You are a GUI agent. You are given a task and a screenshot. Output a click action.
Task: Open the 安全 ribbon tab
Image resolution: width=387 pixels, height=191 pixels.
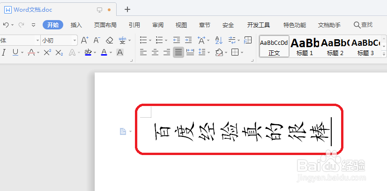pos(228,25)
